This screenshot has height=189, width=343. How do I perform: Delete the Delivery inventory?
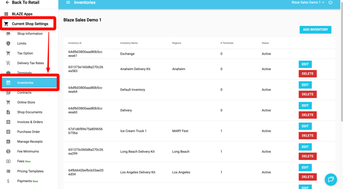click(x=308, y=115)
